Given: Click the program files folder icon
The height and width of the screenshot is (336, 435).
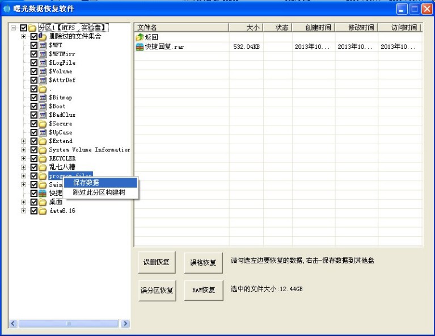Looking at the screenshot, I should (43, 176).
